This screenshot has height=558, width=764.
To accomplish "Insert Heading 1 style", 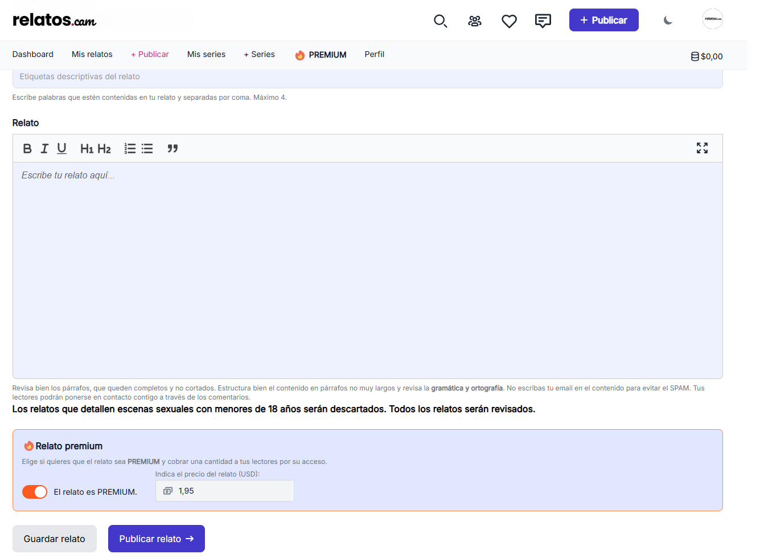I will click(87, 149).
